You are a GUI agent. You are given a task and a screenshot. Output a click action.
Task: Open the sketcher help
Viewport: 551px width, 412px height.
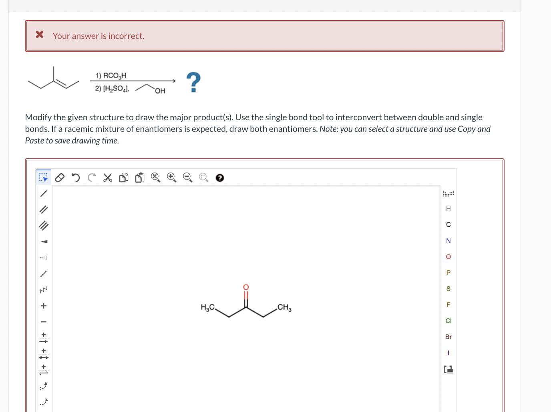coord(219,178)
